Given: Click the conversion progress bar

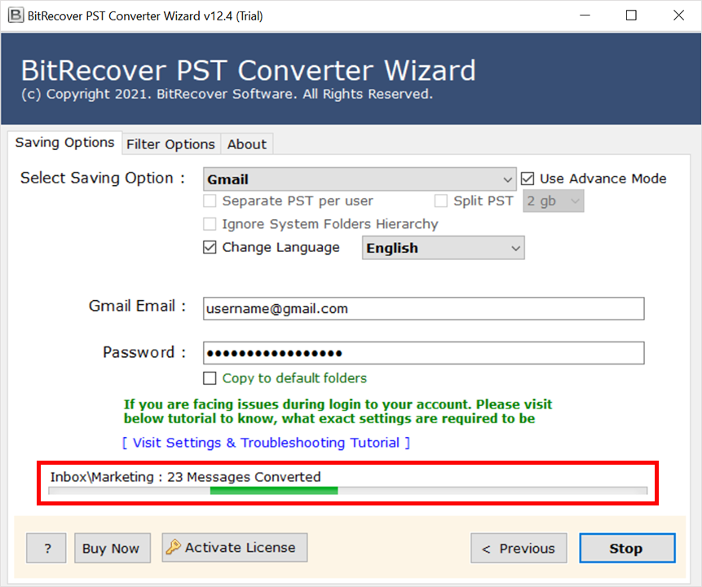Looking at the screenshot, I should pos(348,491).
